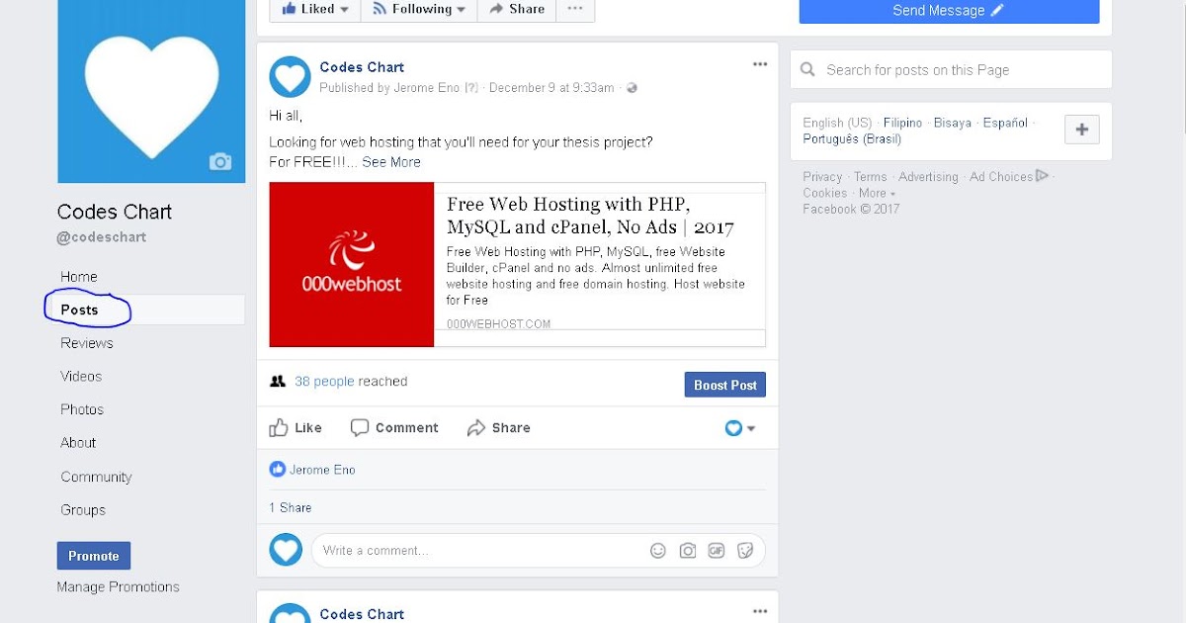Click the emoji icon in comment box
The width and height of the screenshot is (1186, 623).
click(658, 551)
